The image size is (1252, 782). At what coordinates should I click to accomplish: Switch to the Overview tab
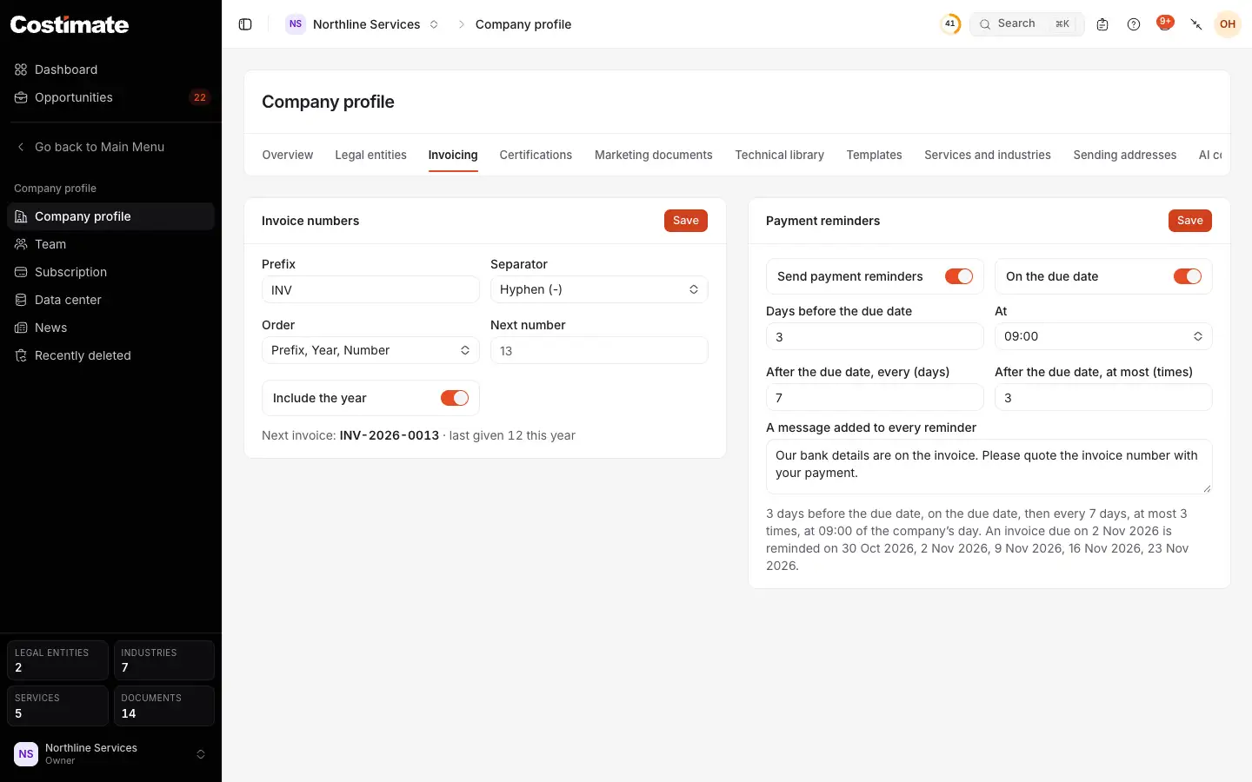click(288, 155)
